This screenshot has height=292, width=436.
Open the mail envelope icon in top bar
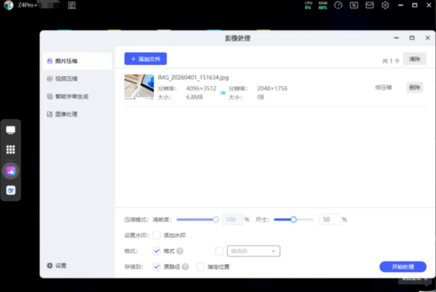(x=370, y=5)
